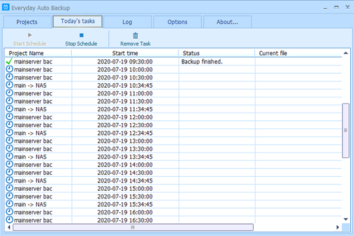Click clock icon of 14:00:00 task
This screenshot has width=354, height=236.
(x=10, y=164)
